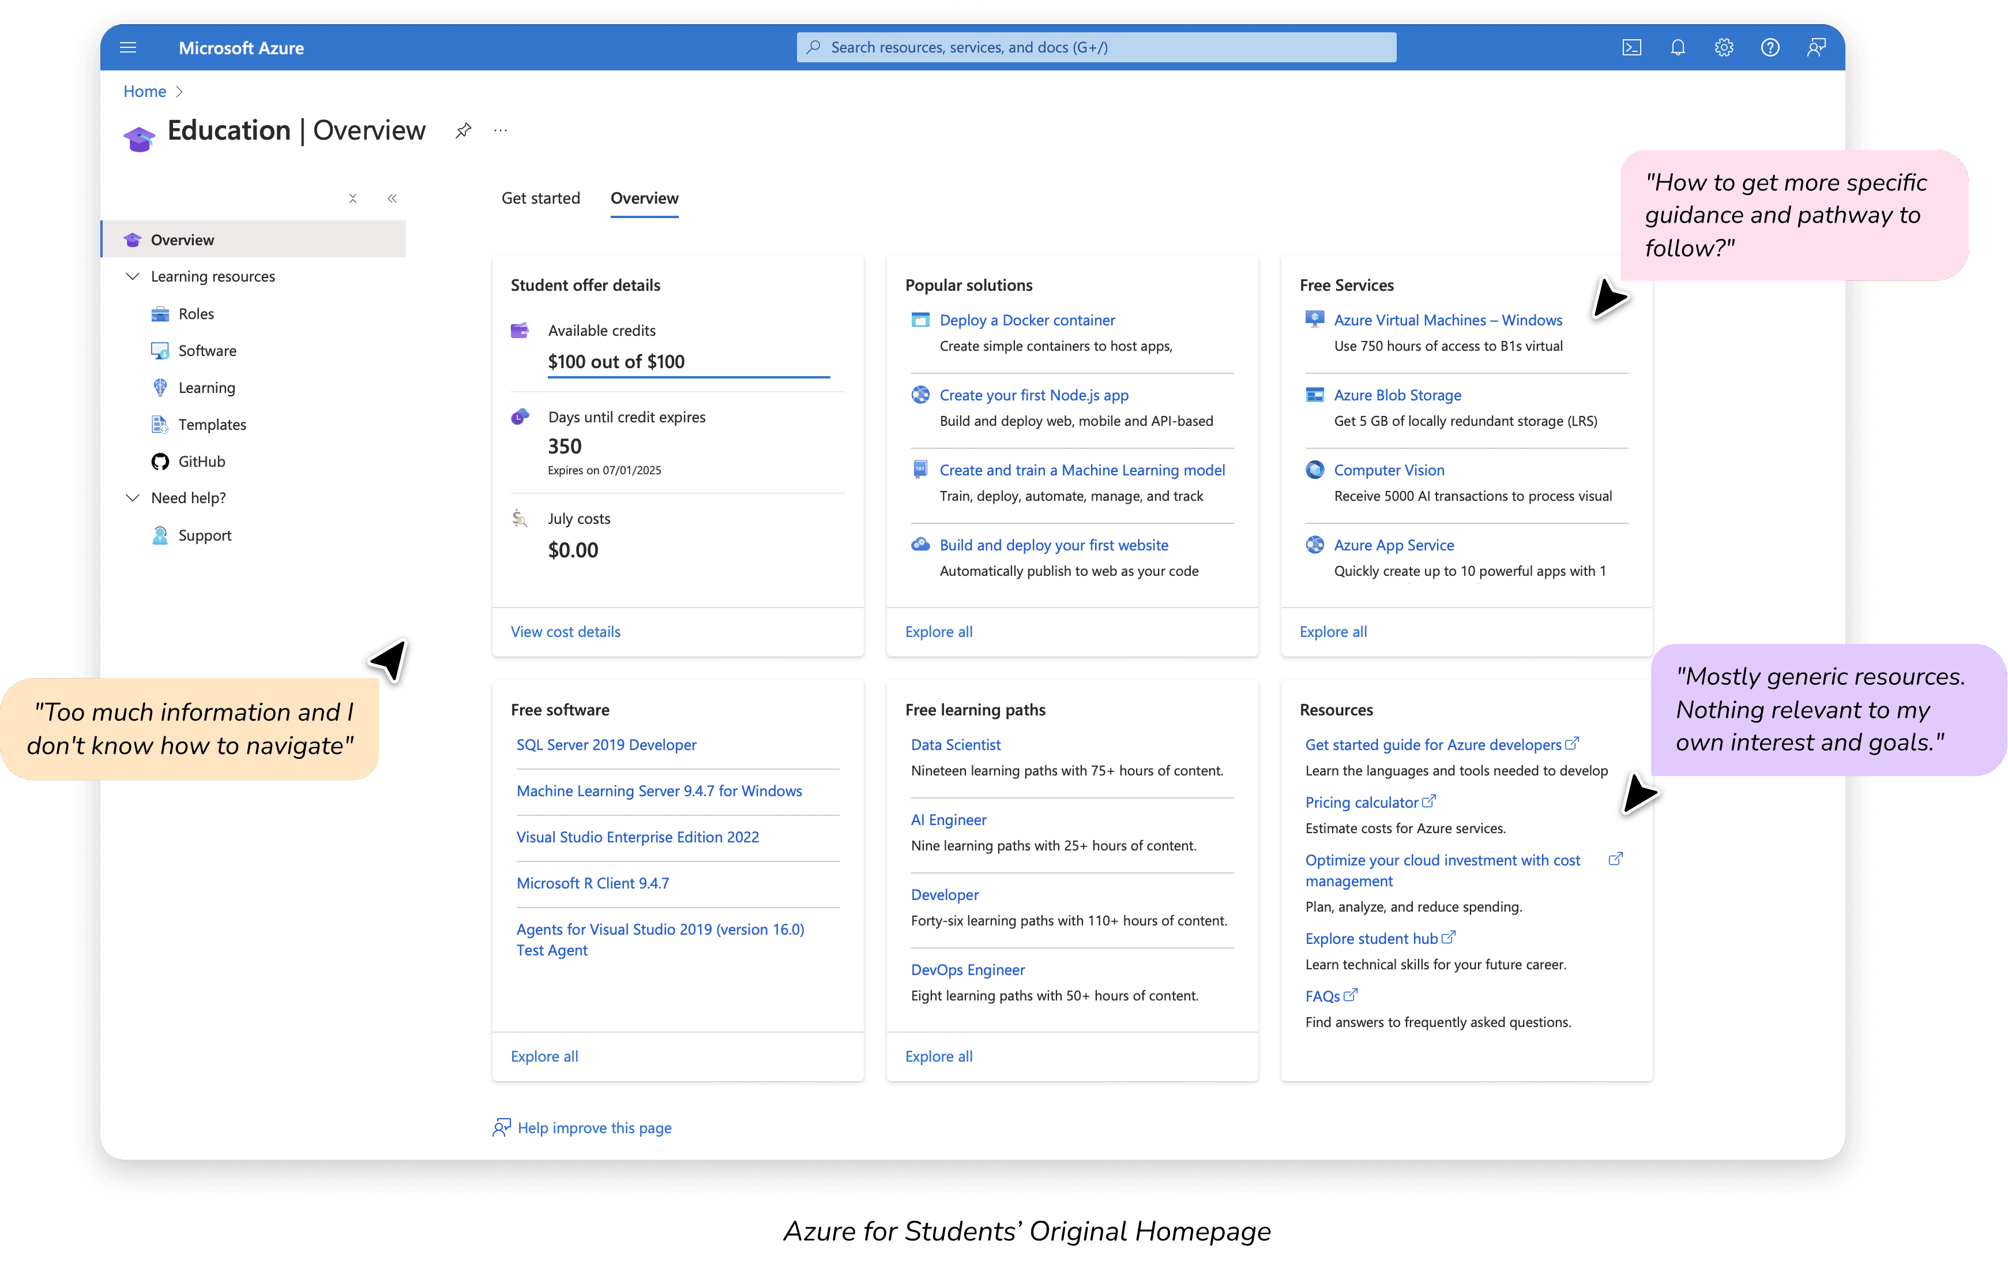This screenshot has width=2008, height=1282.
Task: Pin the Education overview page
Action: (464, 130)
